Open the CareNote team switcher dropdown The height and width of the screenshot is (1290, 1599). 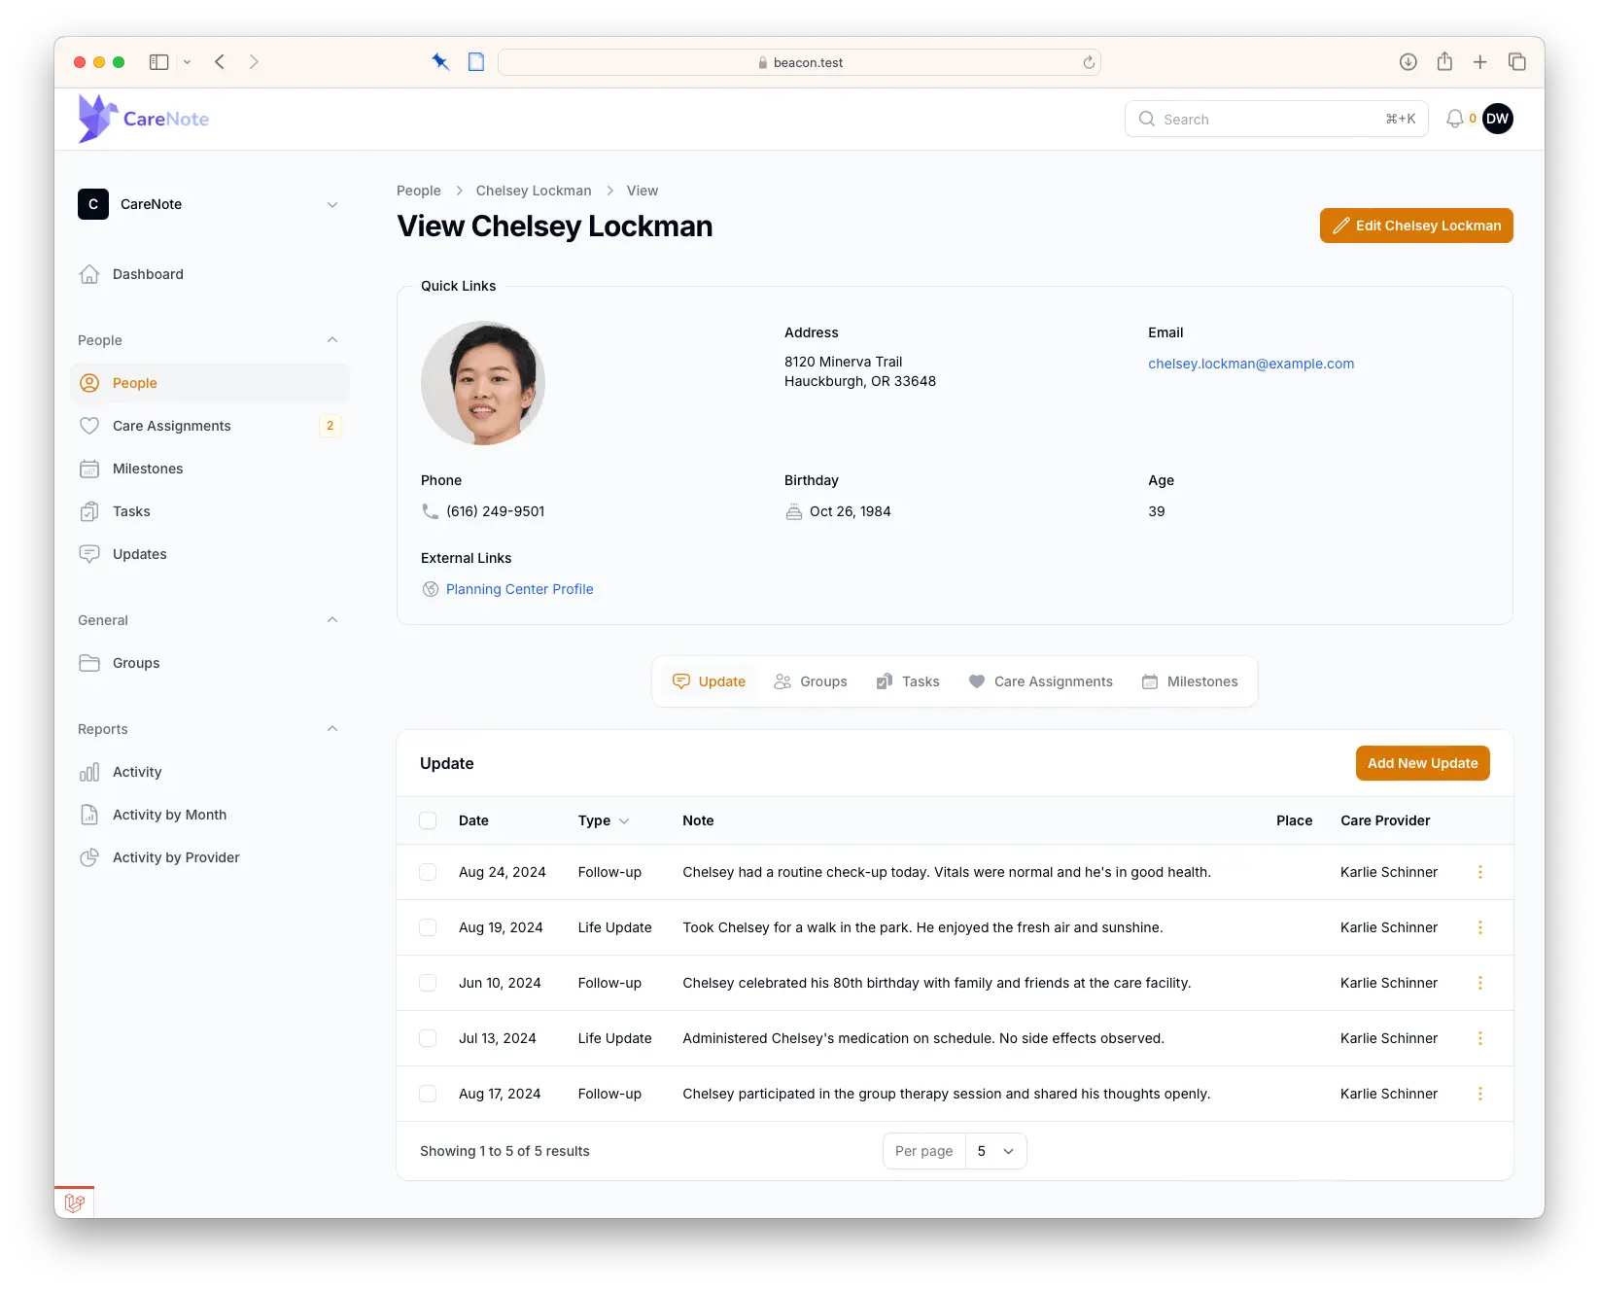pos(210,204)
